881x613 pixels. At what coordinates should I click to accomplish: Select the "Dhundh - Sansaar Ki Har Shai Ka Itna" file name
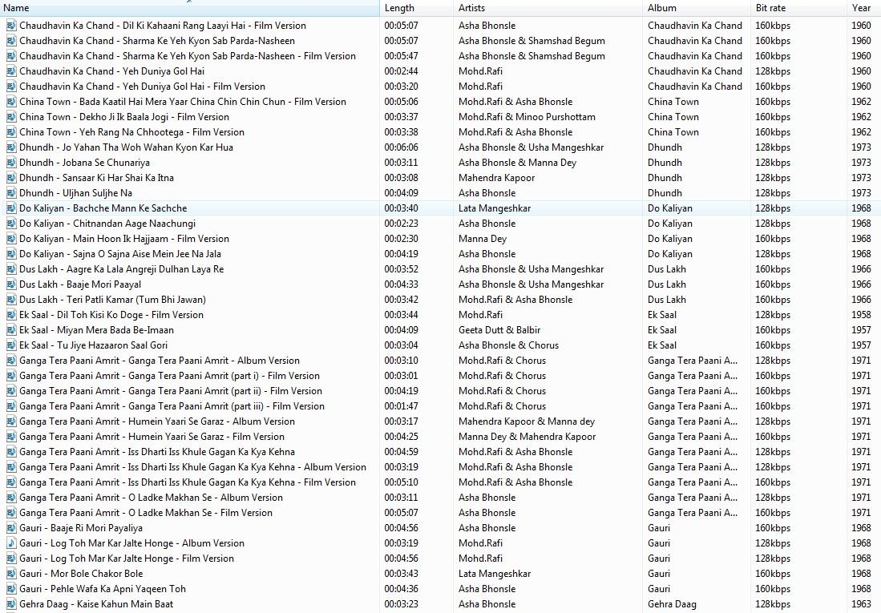click(97, 178)
